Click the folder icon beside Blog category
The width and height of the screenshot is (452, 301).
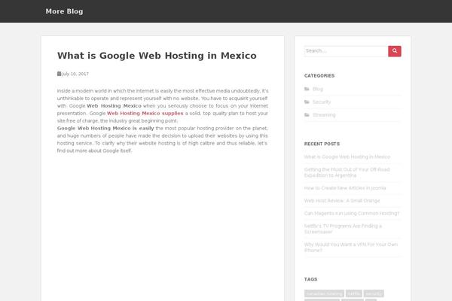coord(307,89)
